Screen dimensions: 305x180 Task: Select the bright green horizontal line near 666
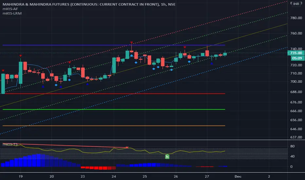tap(114, 109)
